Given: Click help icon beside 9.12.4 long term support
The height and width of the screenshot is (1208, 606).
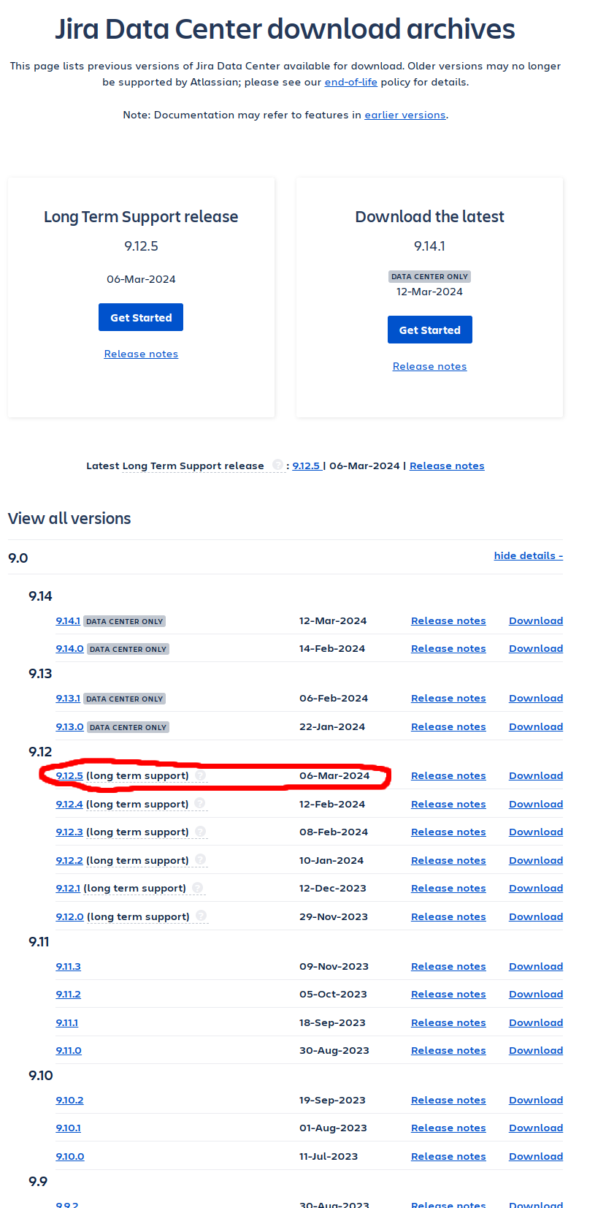Looking at the screenshot, I should point(200,803).
